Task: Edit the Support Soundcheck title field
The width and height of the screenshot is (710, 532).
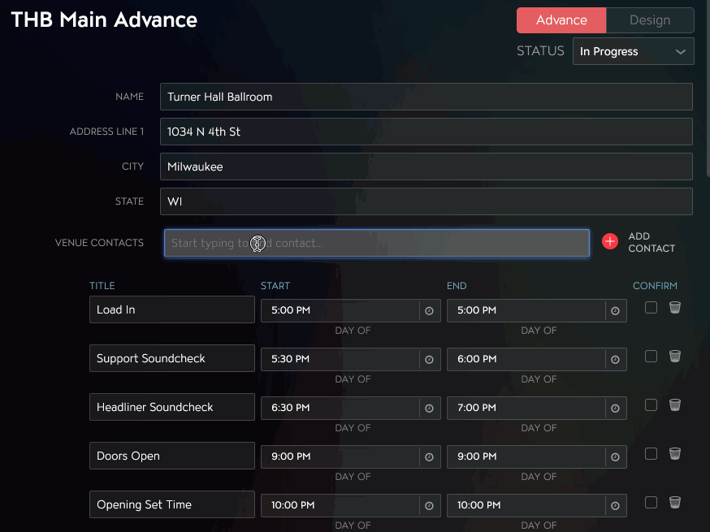Action: coord(172,358)
